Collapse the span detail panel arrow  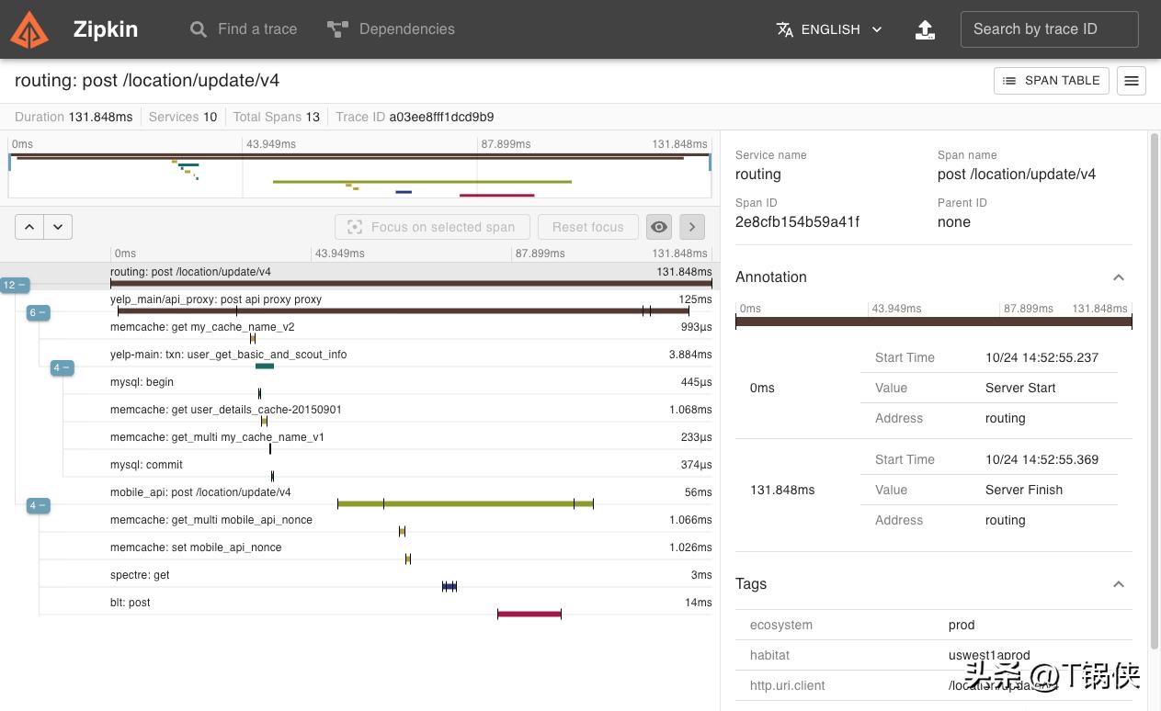click(692, 227)
